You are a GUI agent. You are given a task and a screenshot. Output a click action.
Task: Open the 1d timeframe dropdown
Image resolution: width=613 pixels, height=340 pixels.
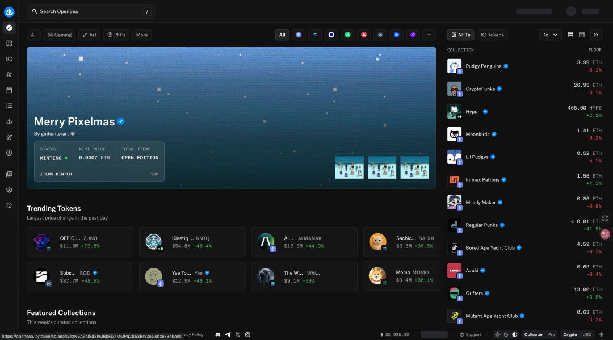pyautogui.click(x=551, y=35)
